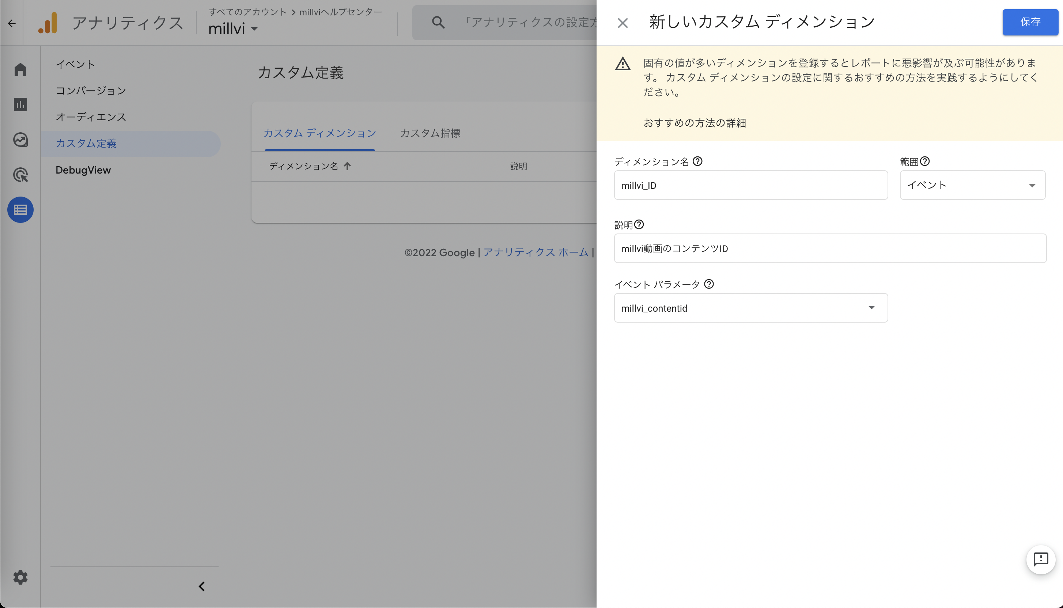Click the back arrow in the header
This screenshot has height=608, width=1063.
pos(12,23)
